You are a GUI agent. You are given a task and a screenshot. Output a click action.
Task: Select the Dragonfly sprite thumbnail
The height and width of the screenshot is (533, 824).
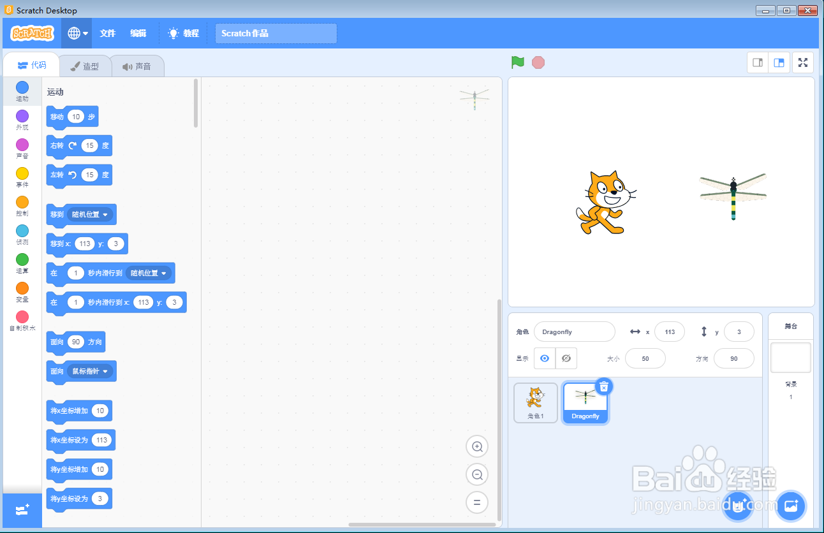coord(585,402)
